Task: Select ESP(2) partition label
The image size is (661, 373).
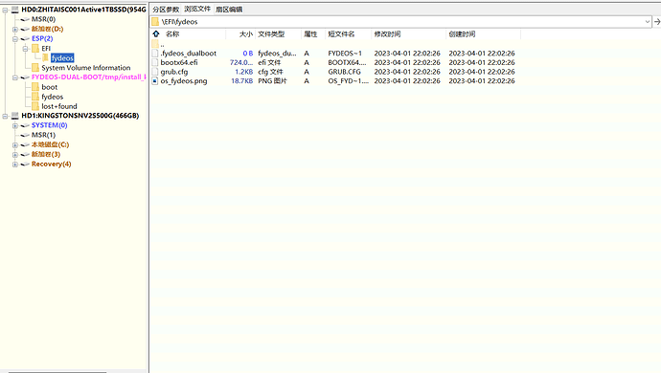Action: (x=42, y=38)
